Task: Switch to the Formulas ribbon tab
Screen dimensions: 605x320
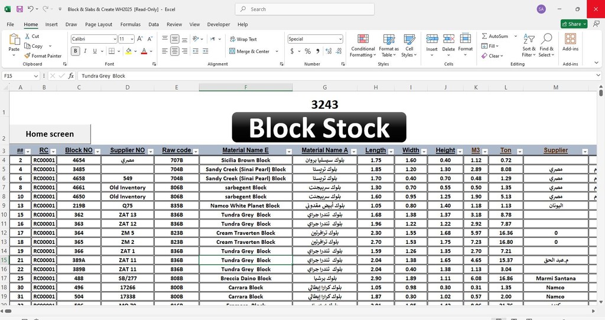Action: [x=130, y=25]
